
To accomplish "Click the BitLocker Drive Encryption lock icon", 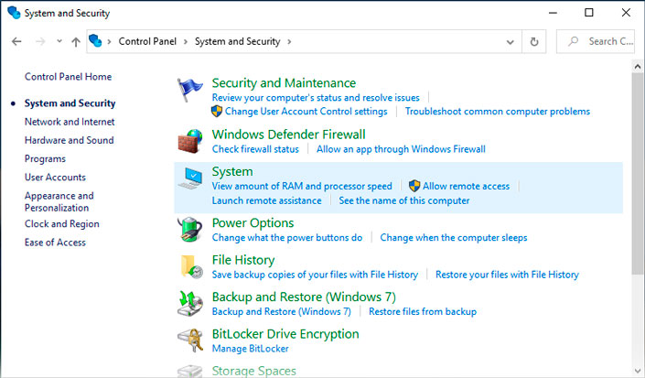I will pyautogui.click(x=190, y=340).
